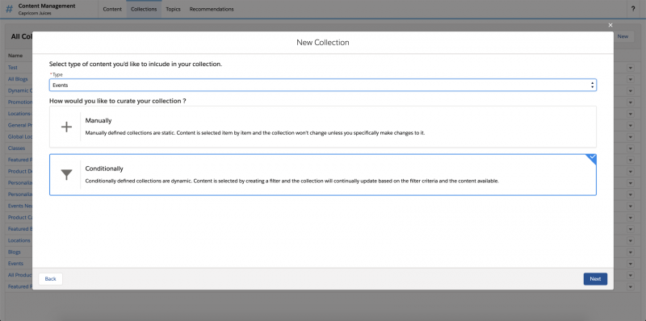Open the Test collection link
The width and height of the screenshot is (646, 321).
[13, 68]
